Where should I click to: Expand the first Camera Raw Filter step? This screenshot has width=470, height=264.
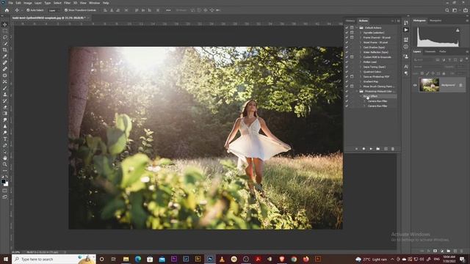(x=365, y=101)
